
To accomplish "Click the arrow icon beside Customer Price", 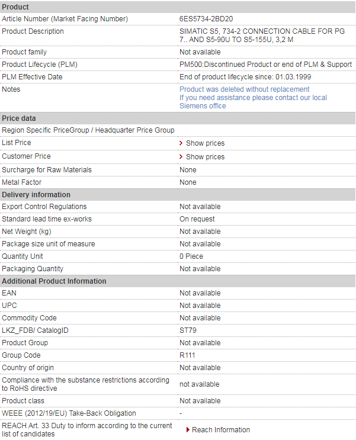I will point(181,157).
